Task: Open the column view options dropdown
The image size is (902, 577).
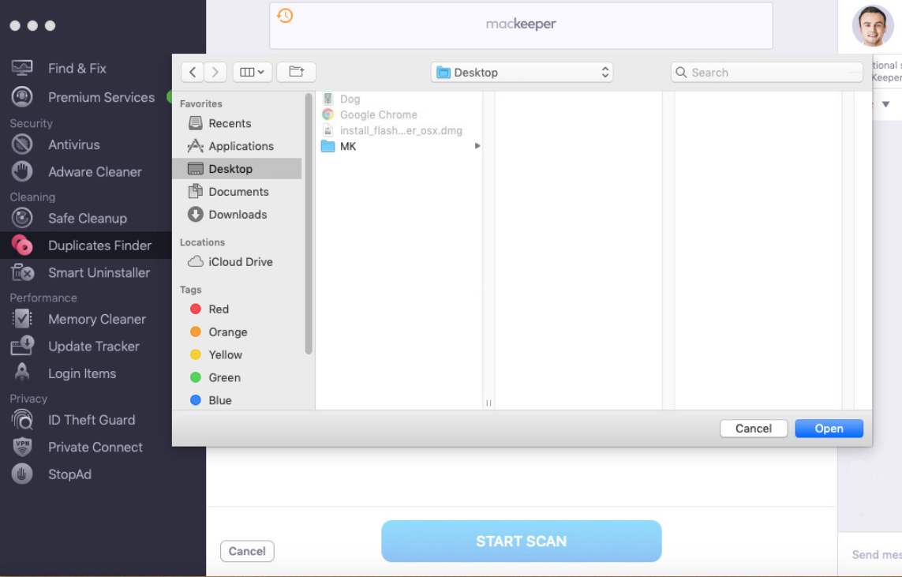Action: coord(253,72)
